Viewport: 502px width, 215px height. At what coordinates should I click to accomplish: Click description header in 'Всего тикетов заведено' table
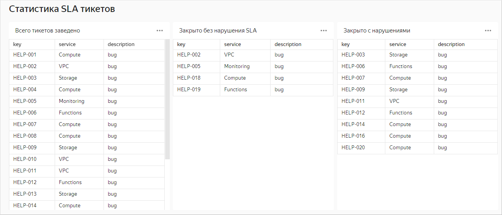click(121, 44)
